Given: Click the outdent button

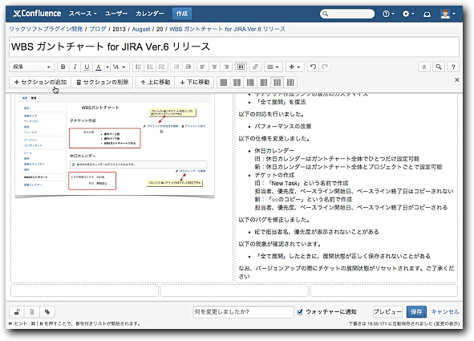Looking at the screenshot, I should 176,67.
